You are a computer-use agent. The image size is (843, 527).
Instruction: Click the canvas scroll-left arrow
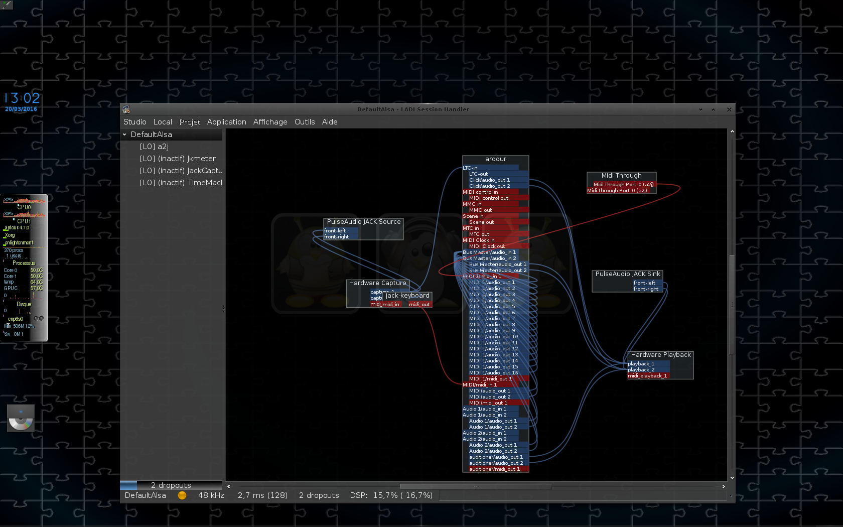point(229,486)
